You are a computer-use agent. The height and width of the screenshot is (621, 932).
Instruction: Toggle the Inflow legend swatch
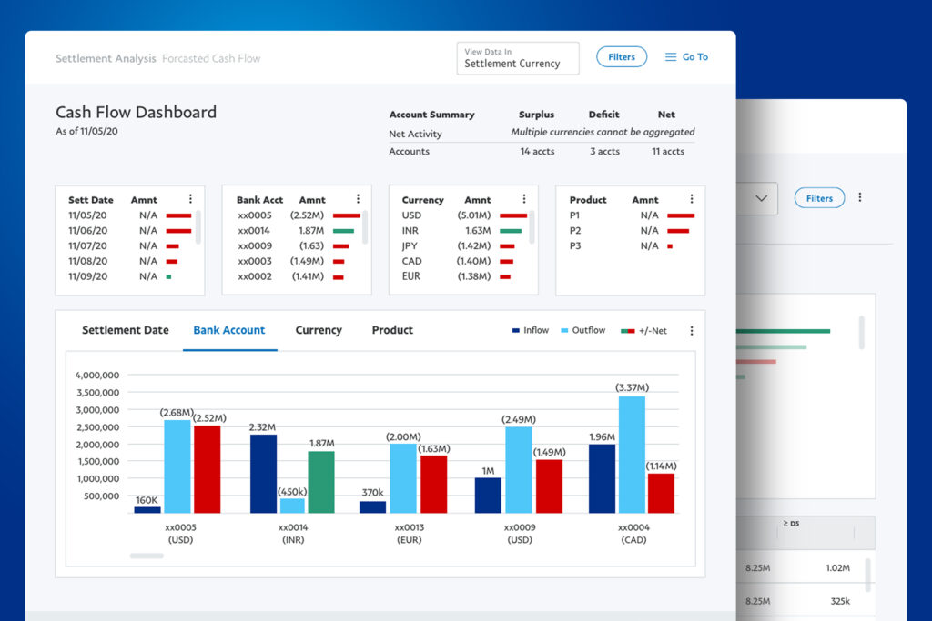click(516, 331)
